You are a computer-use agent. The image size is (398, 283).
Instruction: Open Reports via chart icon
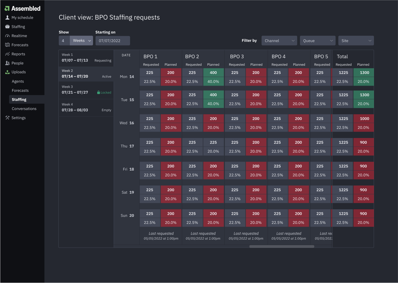click(7, 54)
